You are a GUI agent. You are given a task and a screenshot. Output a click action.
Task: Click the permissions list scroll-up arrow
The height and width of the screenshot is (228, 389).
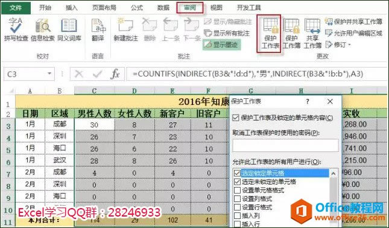point(334,174)
